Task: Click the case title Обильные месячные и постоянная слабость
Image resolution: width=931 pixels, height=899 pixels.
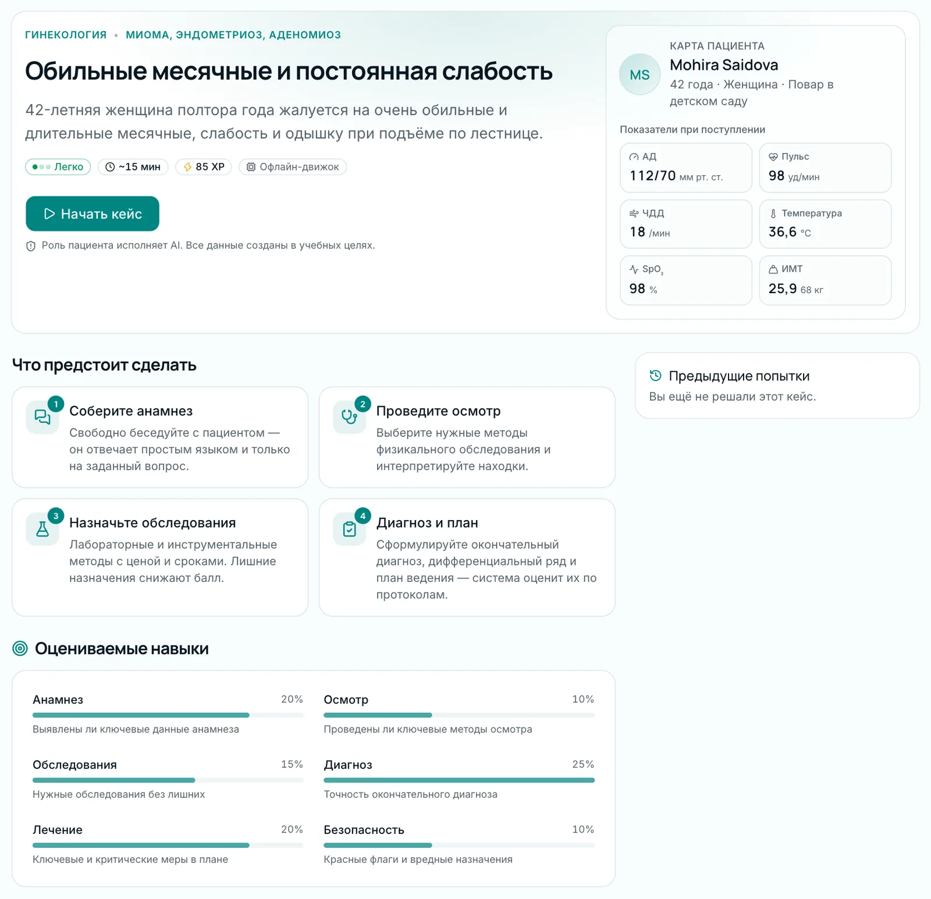Action: coord(289,71)
